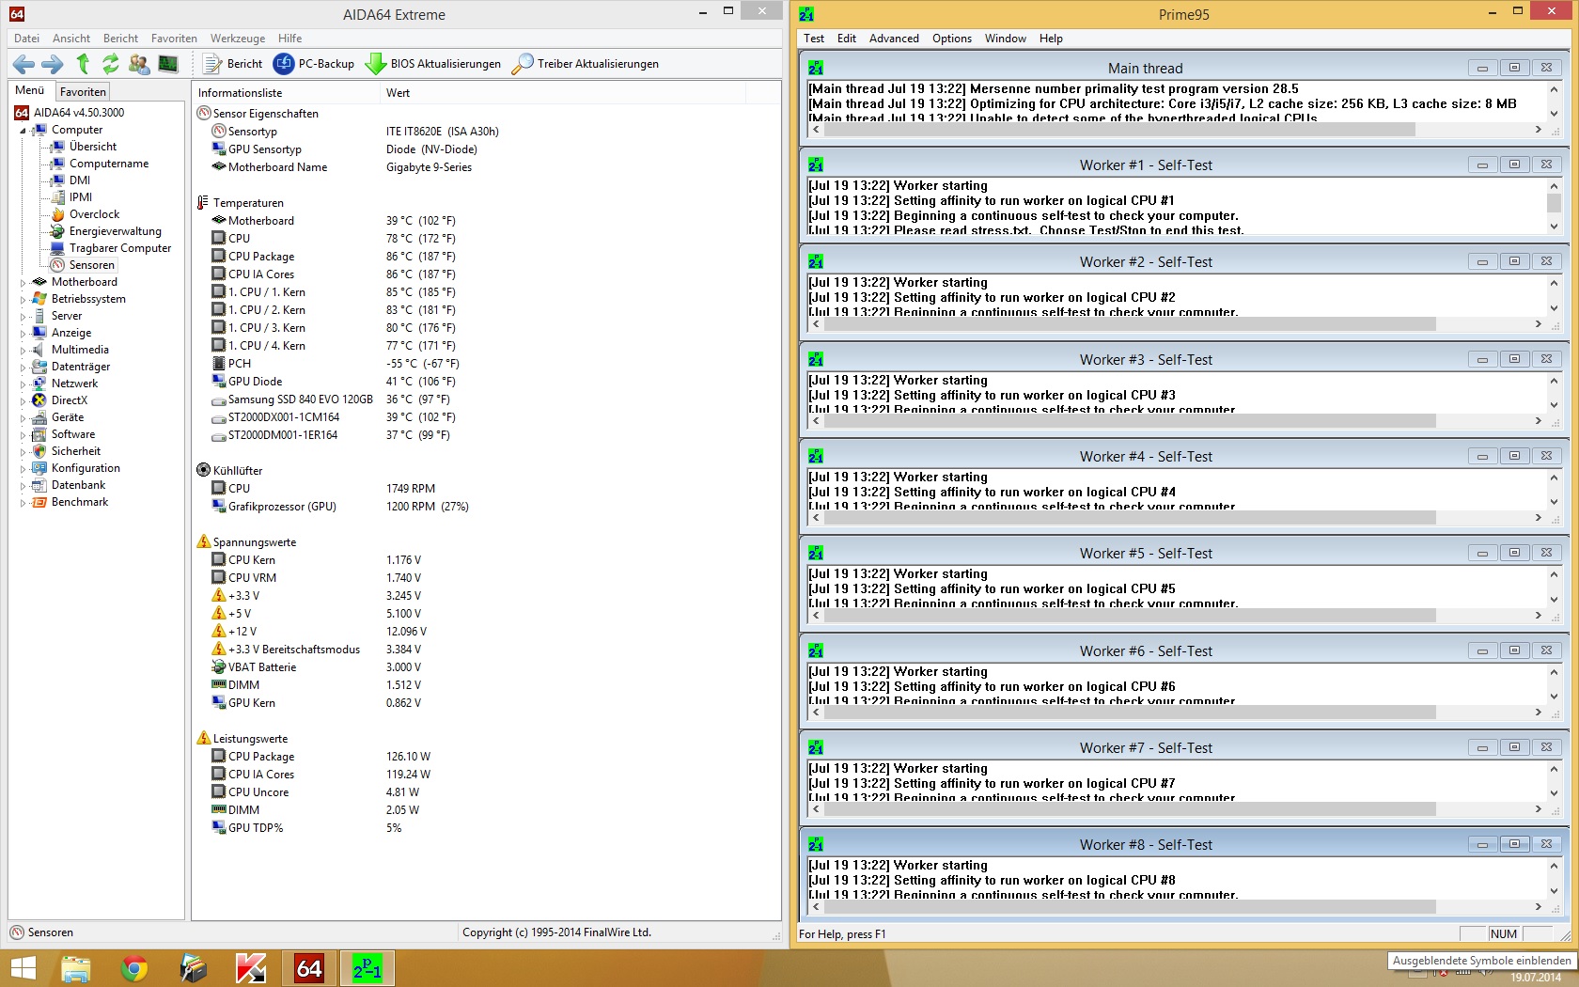The height and width of the screenshot is (987, 1579).
Task: Expand the Betriebssystem tree node
Action: [x=23, y=299]
